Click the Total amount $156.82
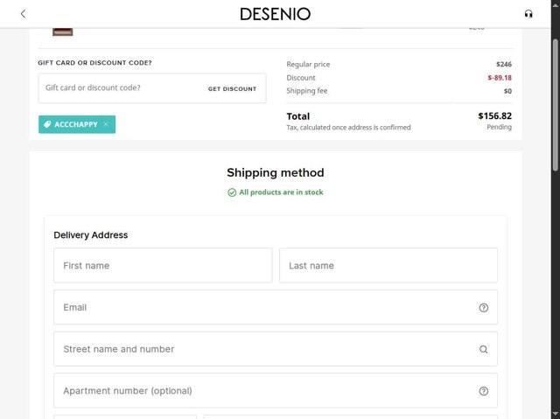This screenshot has height=419, width=560. [494, 116]
